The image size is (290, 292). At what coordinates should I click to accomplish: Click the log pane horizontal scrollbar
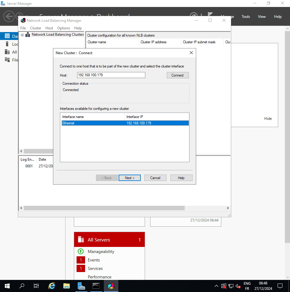click(104, 208)
